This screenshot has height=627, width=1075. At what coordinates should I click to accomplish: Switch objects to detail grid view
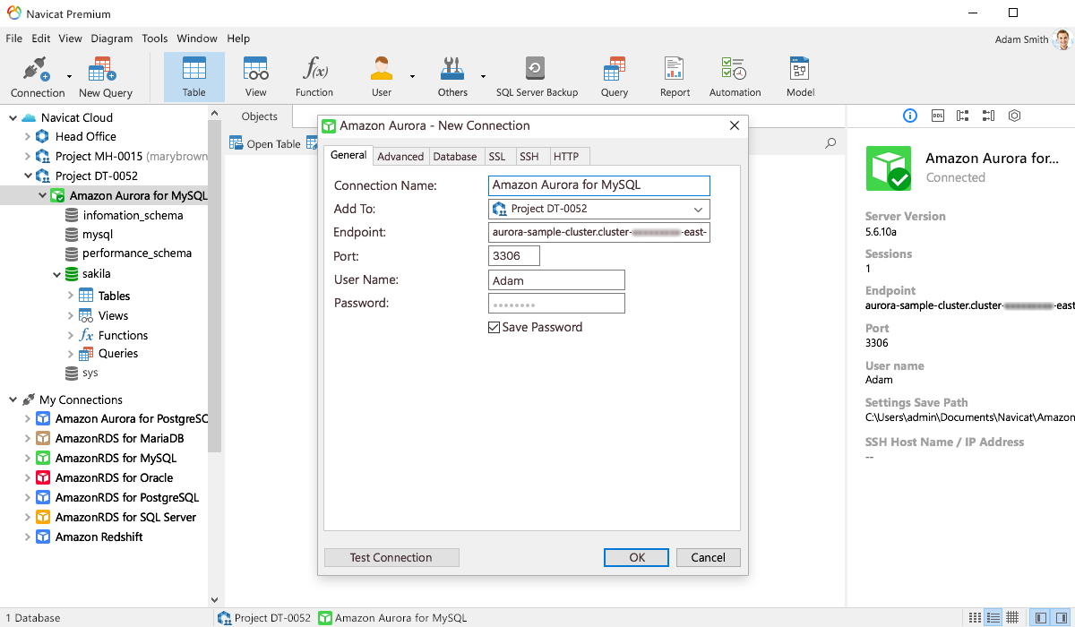(1012, 617)
